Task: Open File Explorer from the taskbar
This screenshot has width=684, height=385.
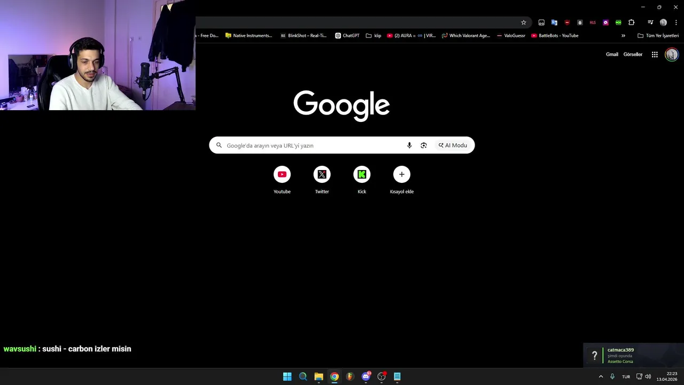Action: [x=318, y=376]
